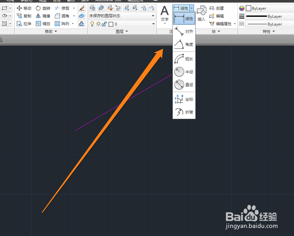This screenshot has width=294, height=236.
Task: Open the ByLayer lineweight dropdown
Action: (269, 16)
